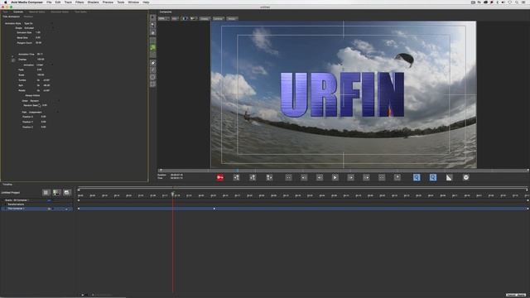Select the circle shape tool in the strip
Image resolution: width=530 pixels, height=298 pixels.
tap(152, 77)
